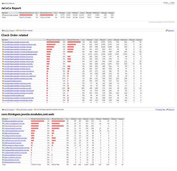
Task: Sort Check Order related table by Classes header
Action: pyautogui.click(x=139, y=40)
